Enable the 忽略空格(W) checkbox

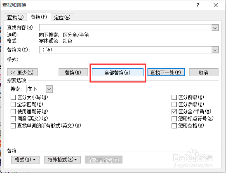[x=174, y=126]
